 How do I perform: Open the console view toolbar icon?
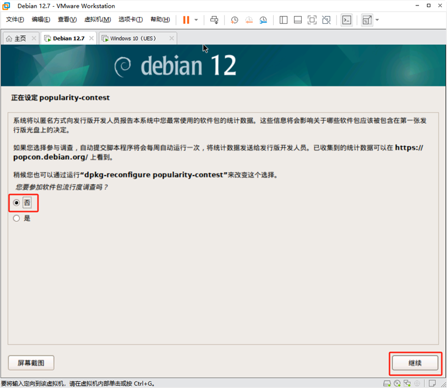coord(347,20)
